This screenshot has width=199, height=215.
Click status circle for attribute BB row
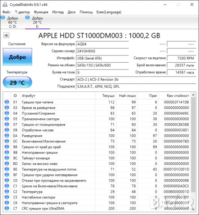(7, 152)
